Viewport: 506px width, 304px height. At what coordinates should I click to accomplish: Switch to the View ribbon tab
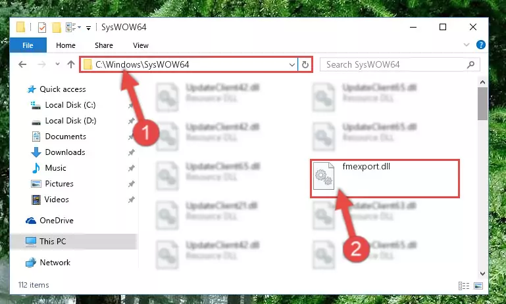click(x=140, y=45)
